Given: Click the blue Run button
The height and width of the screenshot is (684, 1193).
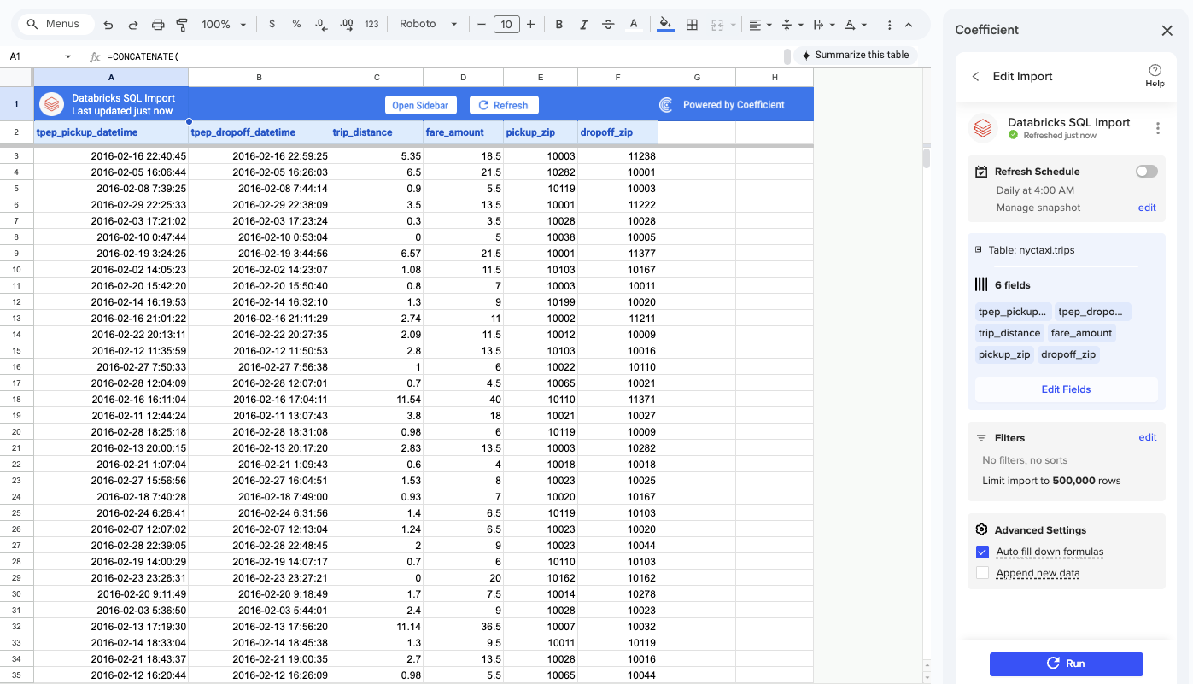Looking at the screenshot, I should (1066, 664).
